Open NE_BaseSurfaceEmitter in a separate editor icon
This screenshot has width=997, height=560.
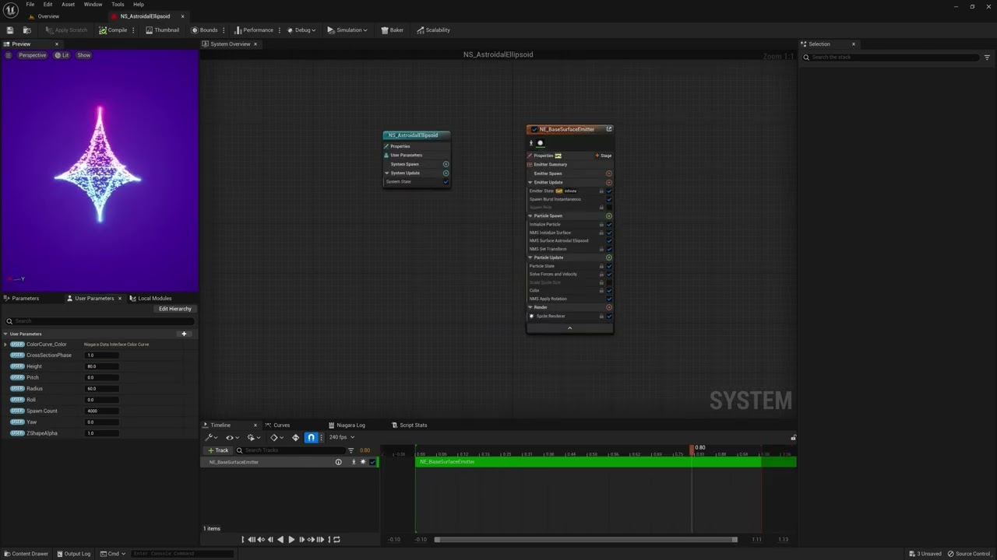(609, 129)
